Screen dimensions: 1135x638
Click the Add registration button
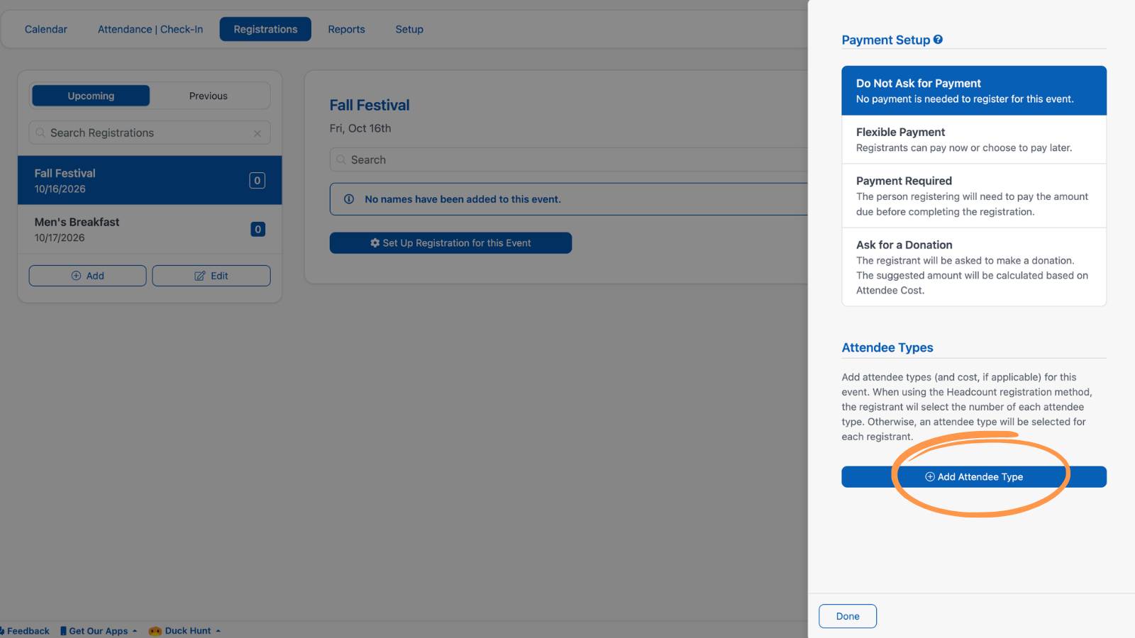pos(88,276)
